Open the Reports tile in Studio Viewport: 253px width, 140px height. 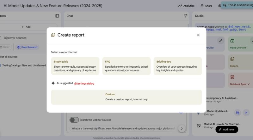(240, 62)
